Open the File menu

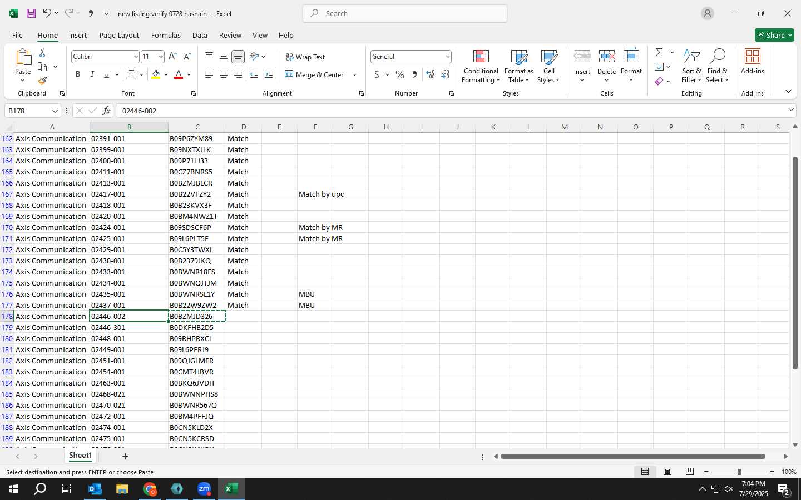[x=17, y=35]
